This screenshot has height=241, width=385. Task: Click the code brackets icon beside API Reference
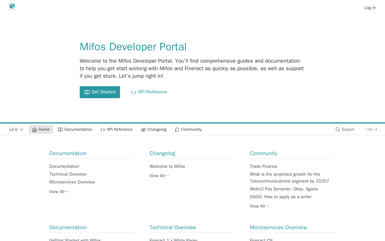coord(134,92)
